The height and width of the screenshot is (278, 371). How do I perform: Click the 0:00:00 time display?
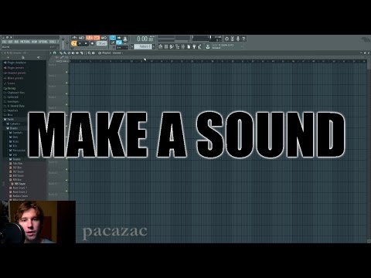pyautogui.click(x=145, y=39)
